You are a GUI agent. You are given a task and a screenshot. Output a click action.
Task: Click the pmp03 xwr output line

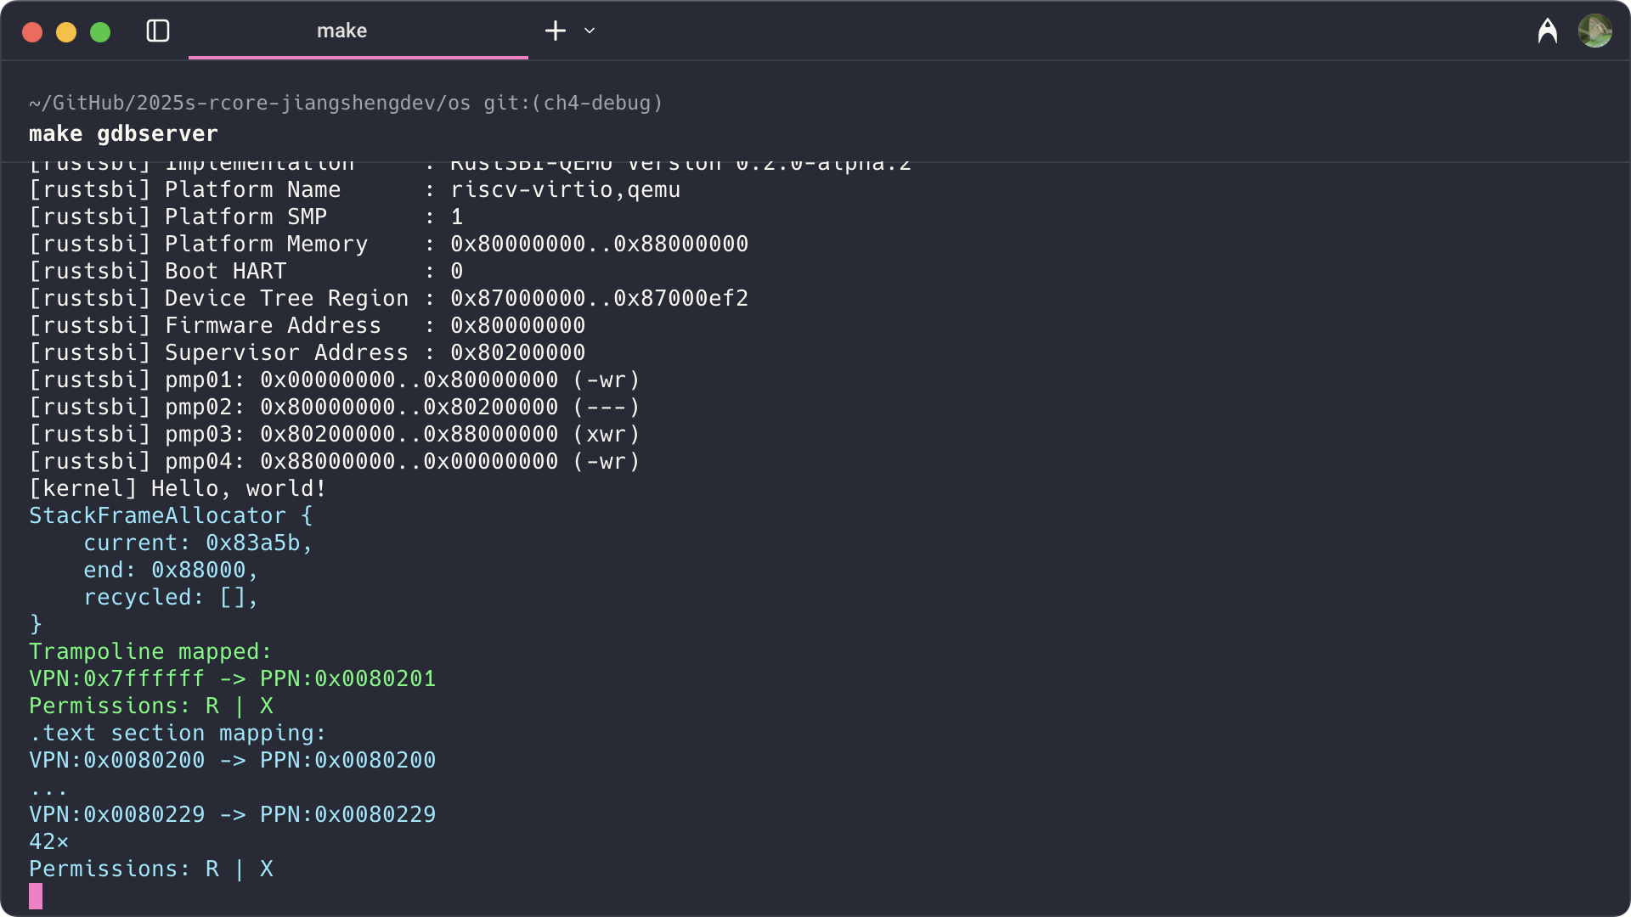[x=334, y=434]
